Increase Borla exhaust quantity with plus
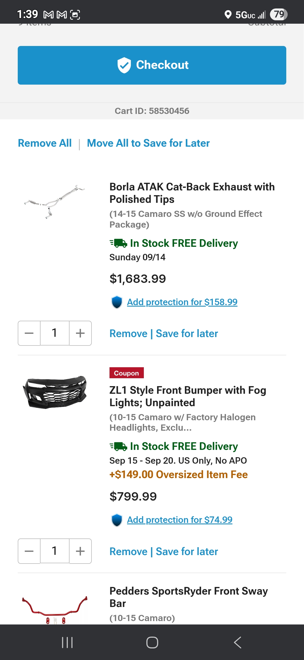The height and width of the screenshot is (660, 304). pyautogui.click(x=80, y=333)
